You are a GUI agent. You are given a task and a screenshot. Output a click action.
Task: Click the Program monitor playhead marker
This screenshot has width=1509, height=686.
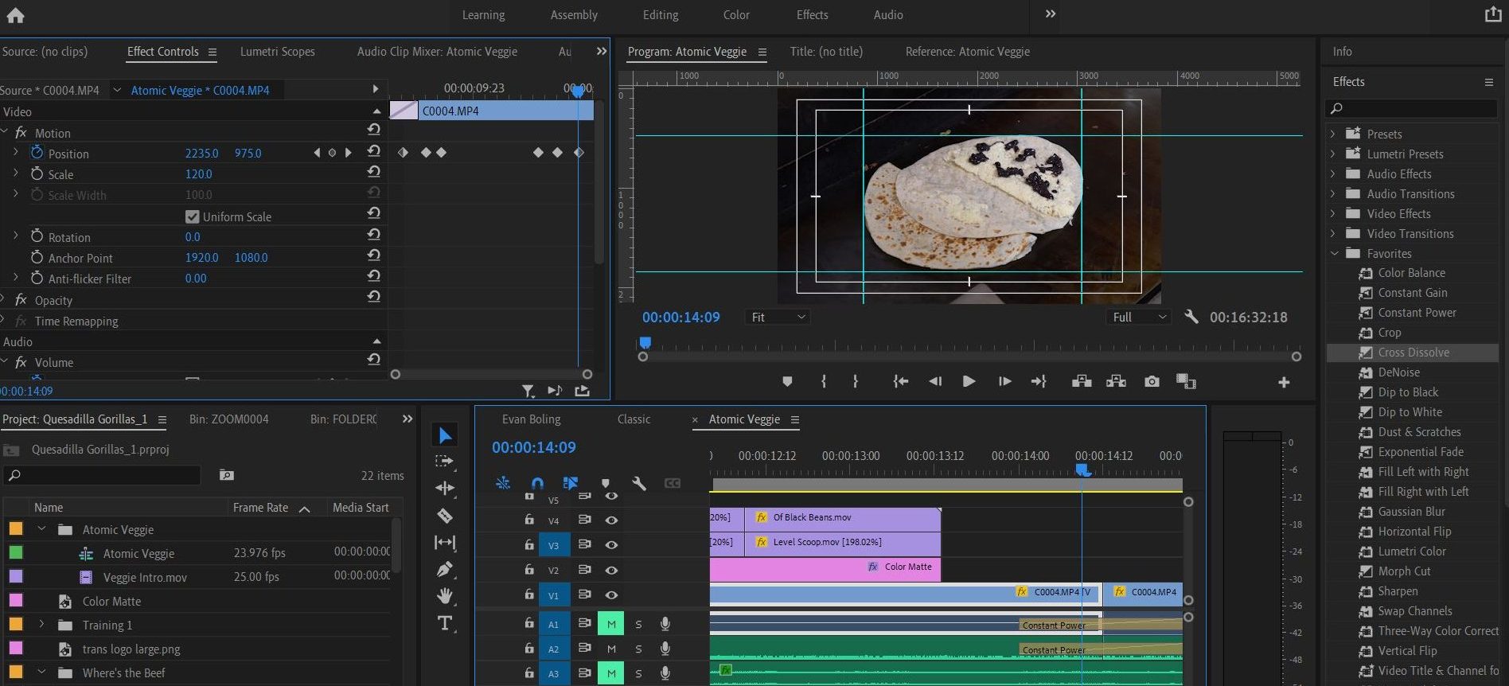coord(645,343)
